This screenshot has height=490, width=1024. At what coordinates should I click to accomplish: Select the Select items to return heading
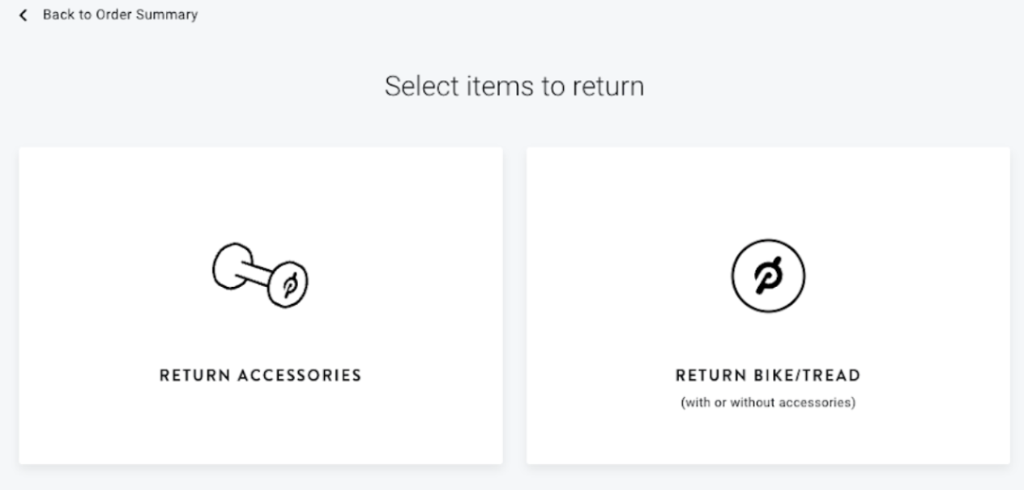pyautogui.click(x=514, y=86)
